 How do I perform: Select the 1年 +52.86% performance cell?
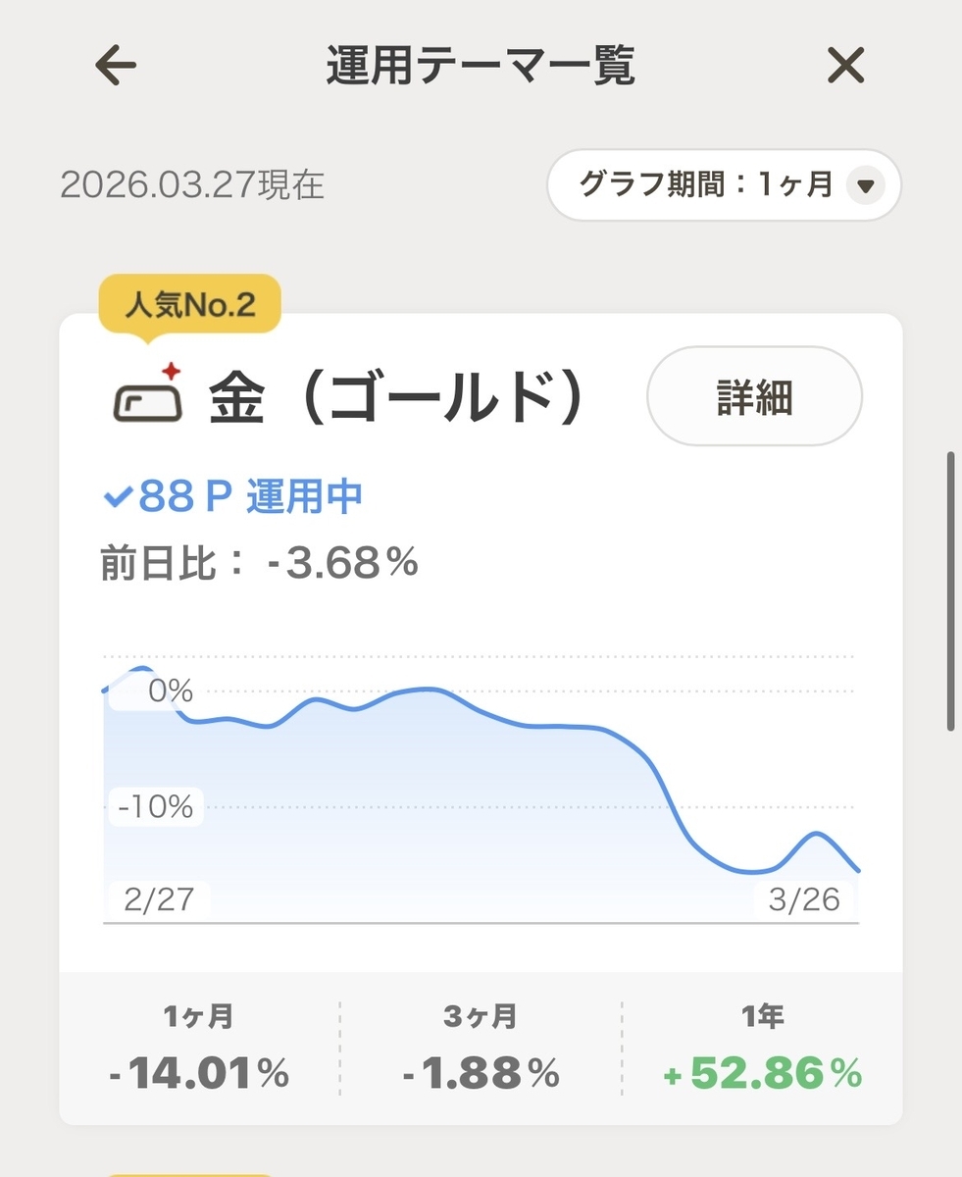pyautogui.click(x=762, y=1049)
